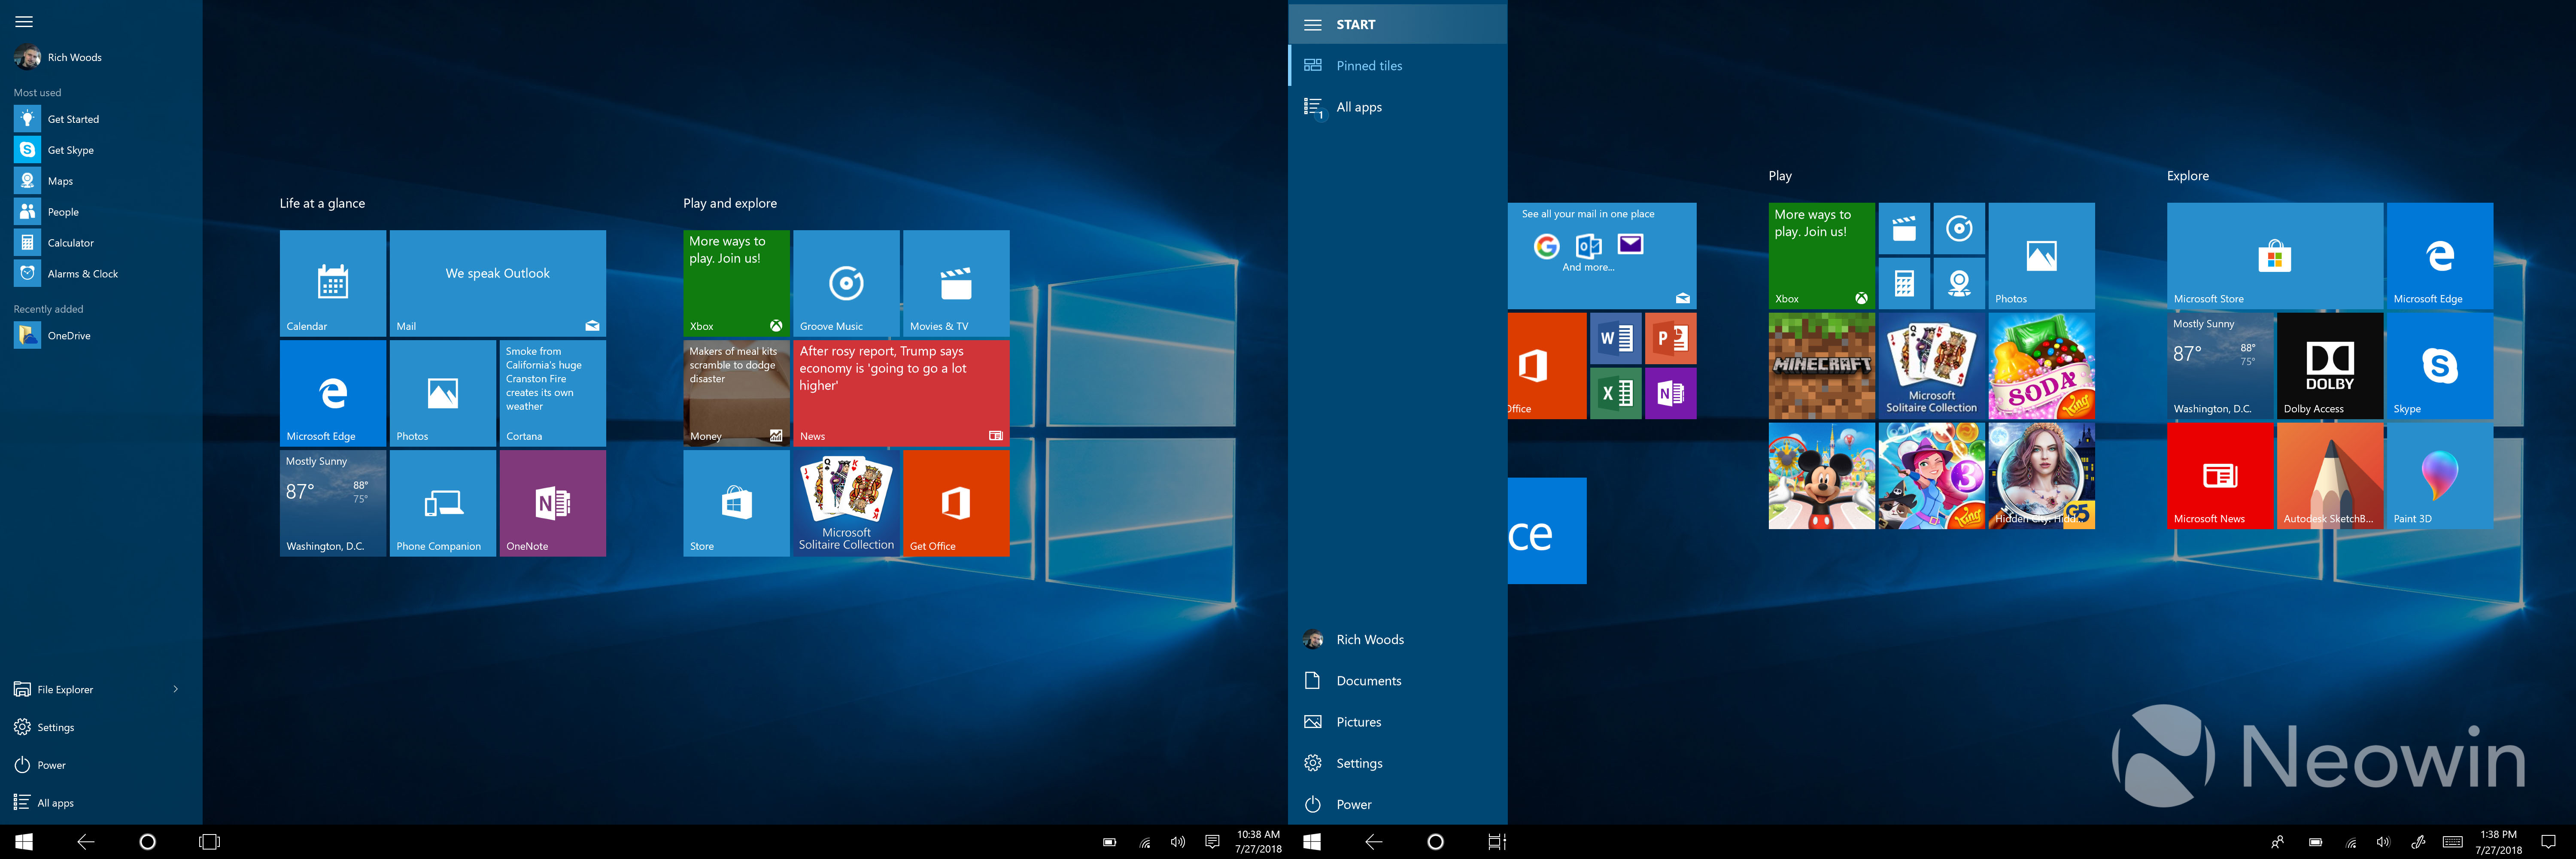Expand the File Explorer jump list arrow
Image resolution: width=2576 pixels, height=859 pixels.
(x=176, y=689)
